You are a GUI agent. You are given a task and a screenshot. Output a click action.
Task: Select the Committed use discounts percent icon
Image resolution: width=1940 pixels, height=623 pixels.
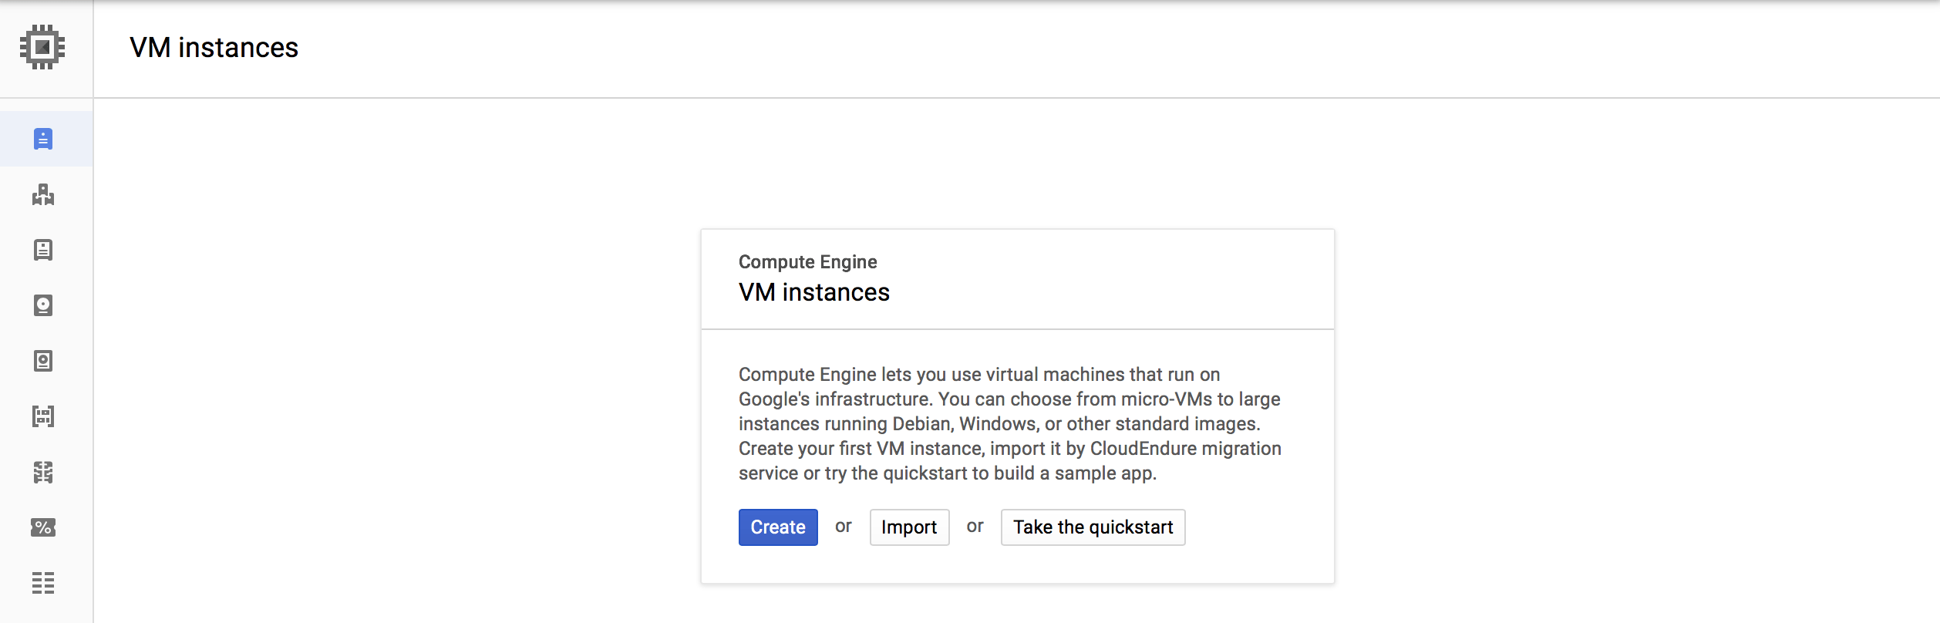tap(43, 527)
